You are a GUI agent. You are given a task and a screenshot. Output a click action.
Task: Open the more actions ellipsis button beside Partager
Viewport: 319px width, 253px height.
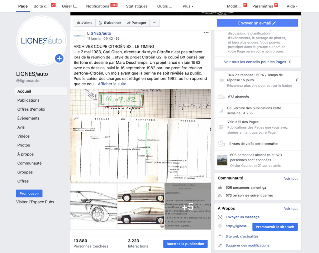155,23
